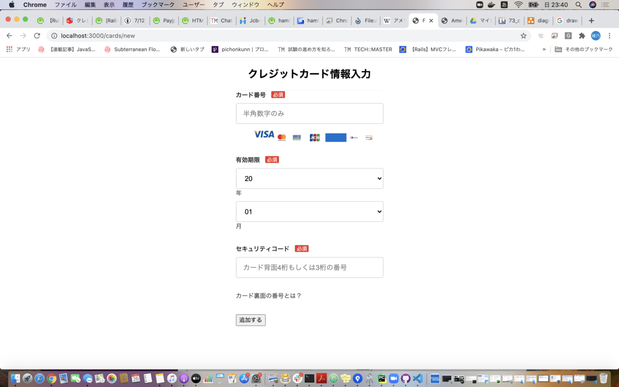Open the Subterranean Flo... bookmark

click(132, 50)
